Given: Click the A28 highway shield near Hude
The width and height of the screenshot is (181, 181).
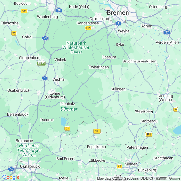Looking at the screenshot, I should tap(59, 10).
